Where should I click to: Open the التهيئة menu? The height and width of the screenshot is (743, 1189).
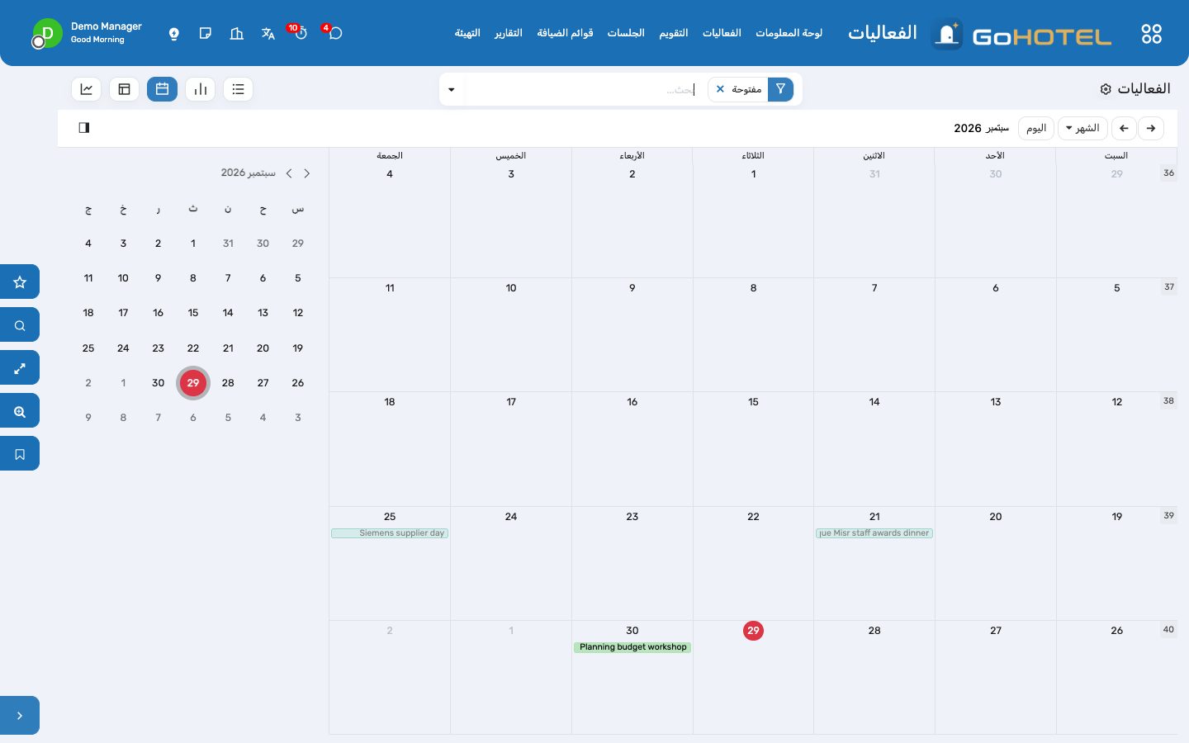[467, 33]
